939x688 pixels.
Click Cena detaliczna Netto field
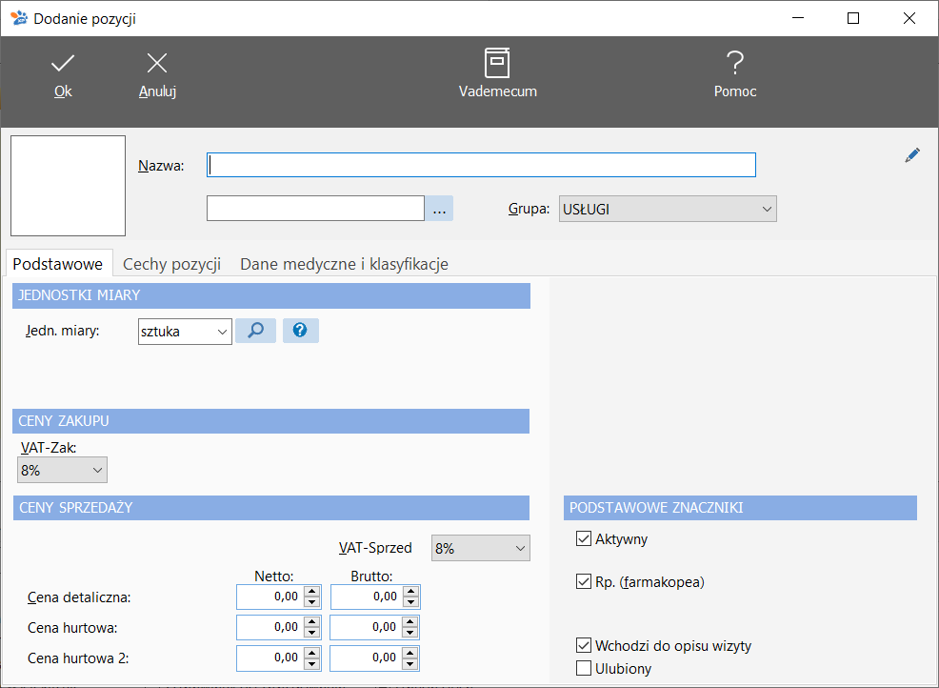click(x=270, y=597)
